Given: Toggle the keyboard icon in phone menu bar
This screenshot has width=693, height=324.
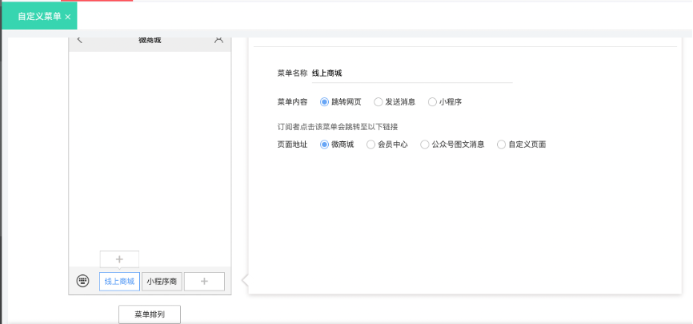Looking at the screenshot, I should (82, 281).
